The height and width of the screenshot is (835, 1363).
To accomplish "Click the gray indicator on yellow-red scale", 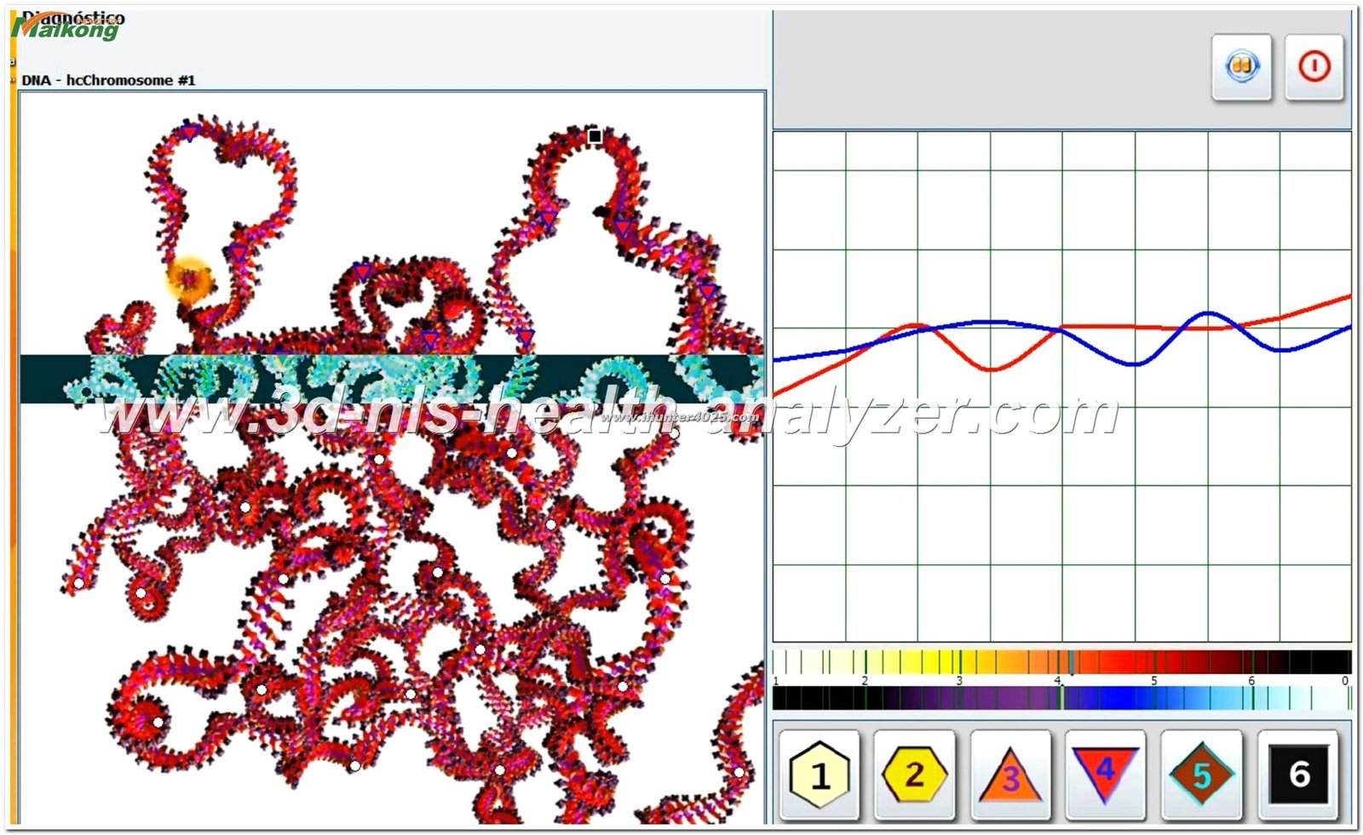I will pyautogui.click(x=1071, y=662).
